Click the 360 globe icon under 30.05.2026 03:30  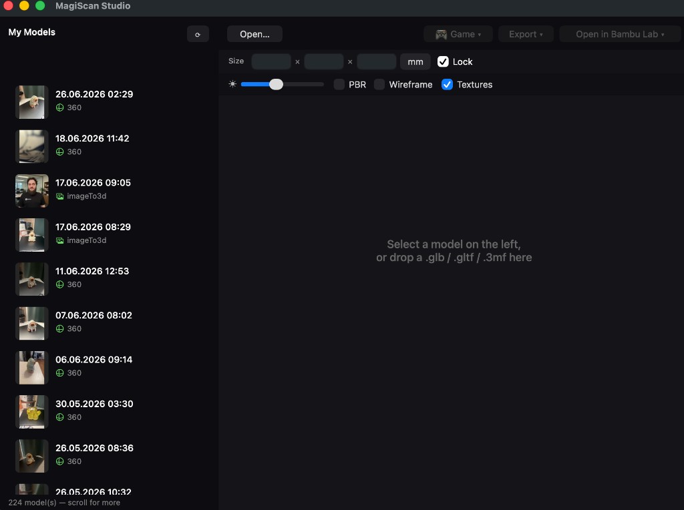click(59, 417)
